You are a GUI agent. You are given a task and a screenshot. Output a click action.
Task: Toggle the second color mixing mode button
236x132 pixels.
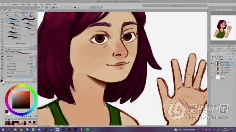click(x=32, y=64)
